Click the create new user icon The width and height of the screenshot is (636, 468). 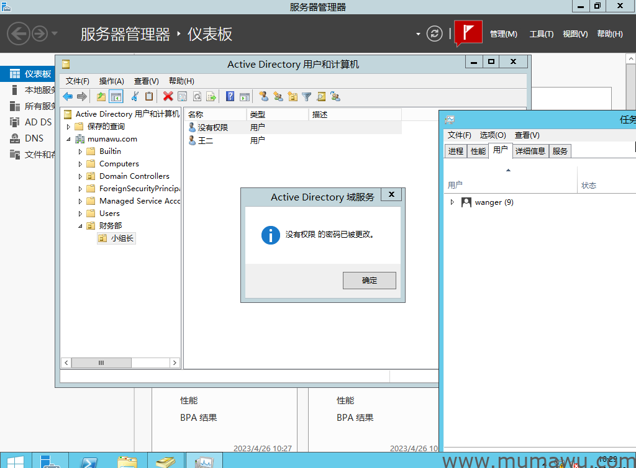(263, 96)
